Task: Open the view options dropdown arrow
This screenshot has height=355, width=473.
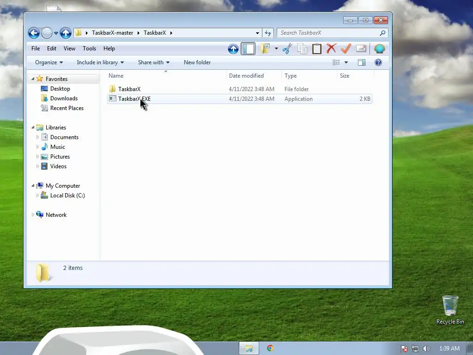Action: pyautogui.click(x=346, y=62)
